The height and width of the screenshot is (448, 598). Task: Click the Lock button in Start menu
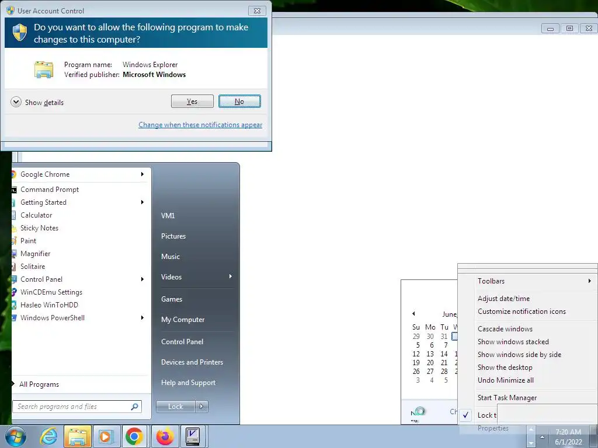click(x=175, y=407)
